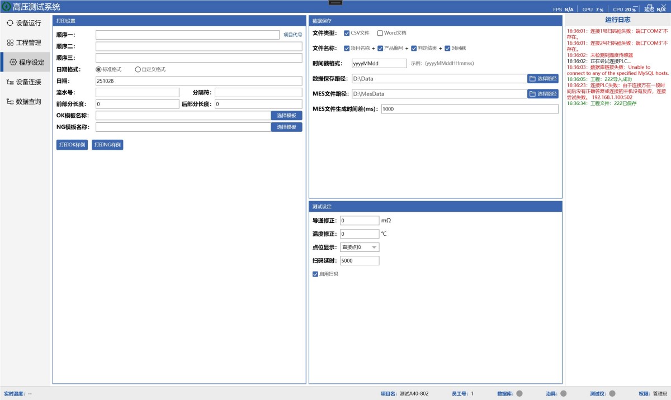Click the green app logo in title bar
This screenshot has width=671, height=400.
tap(6, 7)
